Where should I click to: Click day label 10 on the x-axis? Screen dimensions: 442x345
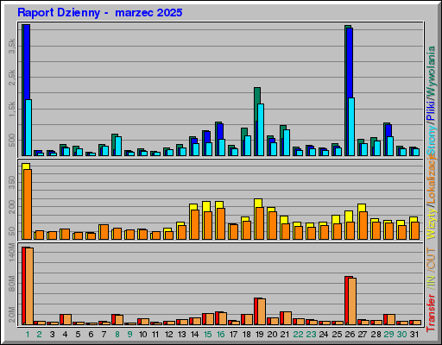point(142,335)
